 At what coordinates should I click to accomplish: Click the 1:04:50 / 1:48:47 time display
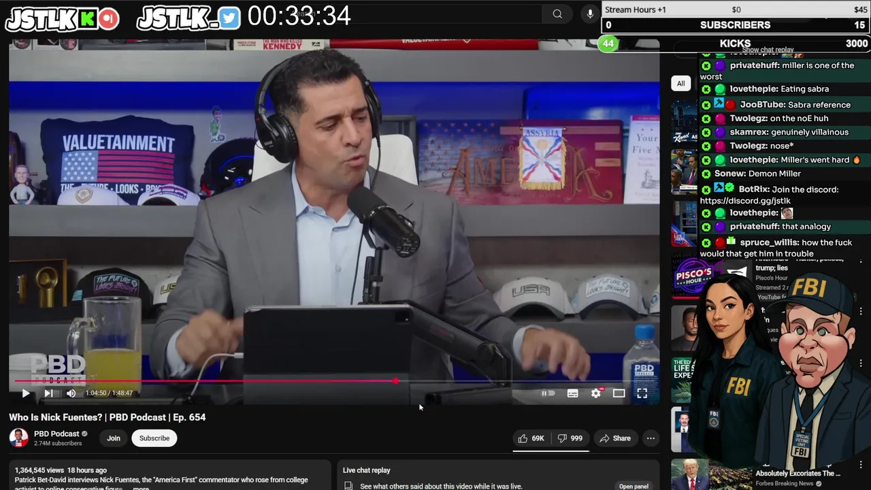point(109,393)
